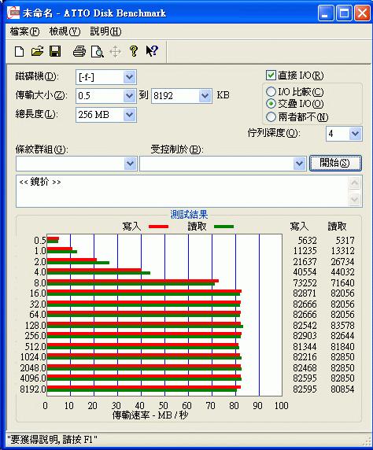The width and height of the screenshot is (373, 450).
Task: Minimize the ATTO Disk Benchmark window
Action: pos(326,13)
